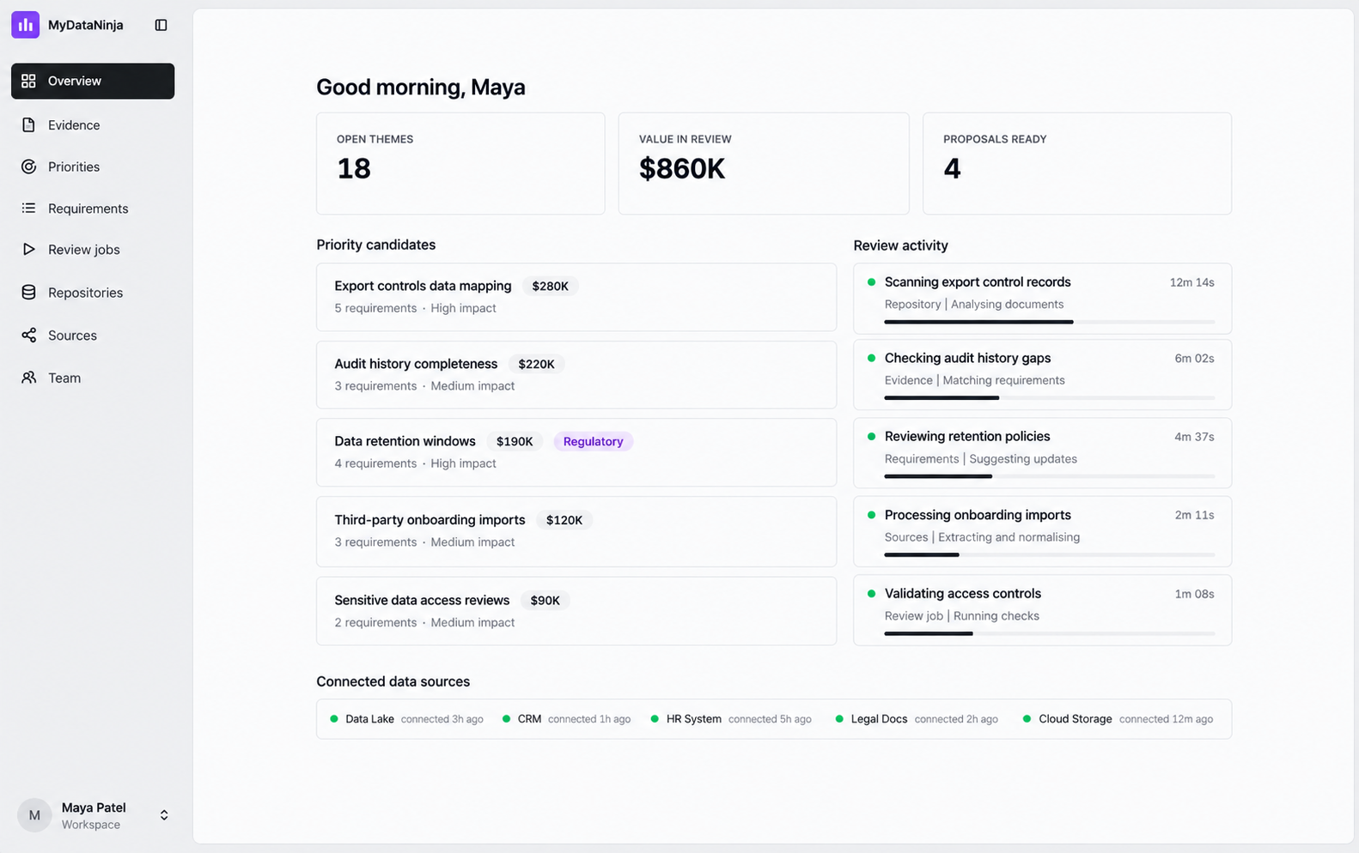Image resolution: width=1359 pixels, height=853 pixels.
Task: Open Review jobs in the sidebar
Action: click(93, 250)
